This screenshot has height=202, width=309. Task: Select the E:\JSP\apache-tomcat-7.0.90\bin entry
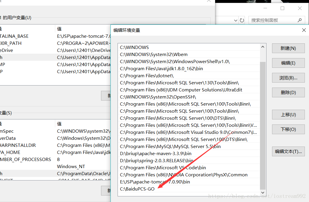(x=189, y=182)
